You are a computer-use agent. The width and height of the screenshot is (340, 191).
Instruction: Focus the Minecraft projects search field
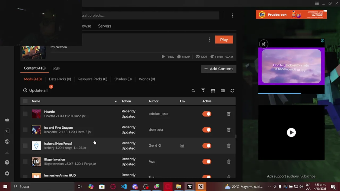tap(150, 15)
